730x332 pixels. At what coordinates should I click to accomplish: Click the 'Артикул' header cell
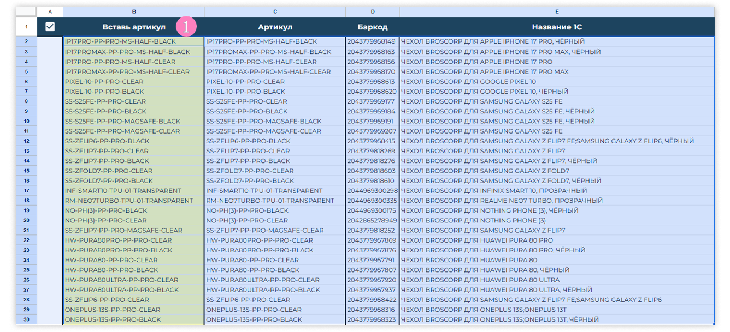275,27
